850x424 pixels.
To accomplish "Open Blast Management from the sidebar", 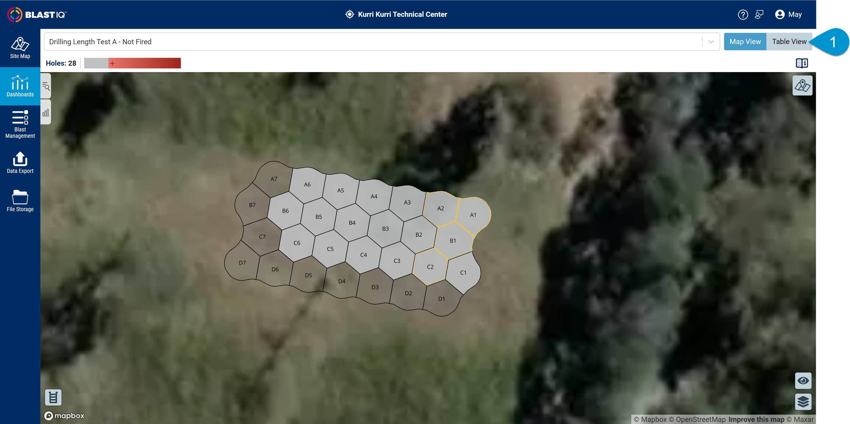I will click(20, 124).
